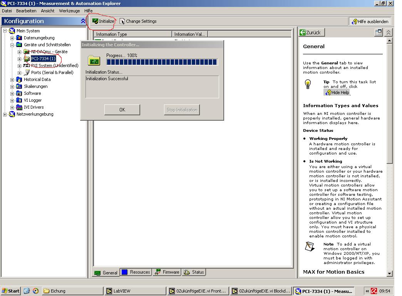Click the initialization progress bar
The height and width of the screenshot is (296, 402).
162,62
